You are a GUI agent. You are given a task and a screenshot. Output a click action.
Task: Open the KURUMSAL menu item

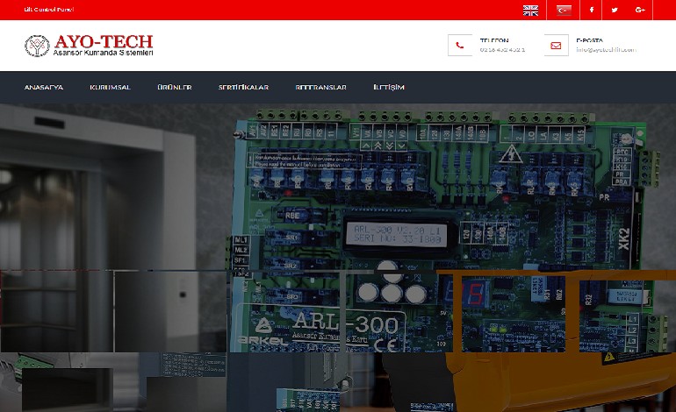click(x=110, y=88)
